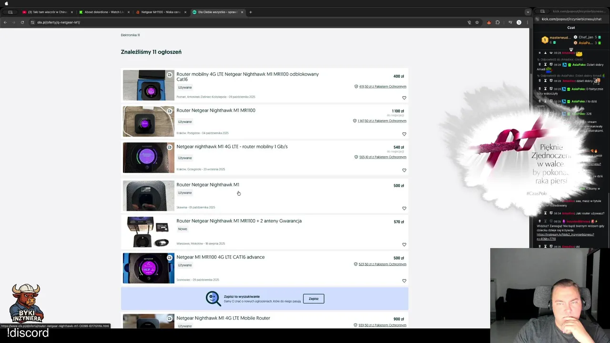
Task: Click thumbnail of '2 anteny Gwarancja' listing
Action: 149,232
